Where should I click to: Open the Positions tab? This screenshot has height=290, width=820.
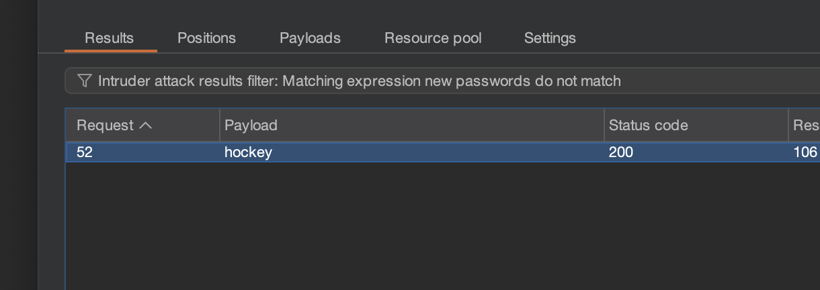click(x=206, y=38)
